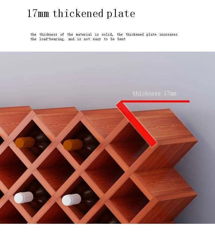Click the 'thickness 17mm' label
This screenshot has width=215, height=239.
pyautogui.click(x=155, y=93)
